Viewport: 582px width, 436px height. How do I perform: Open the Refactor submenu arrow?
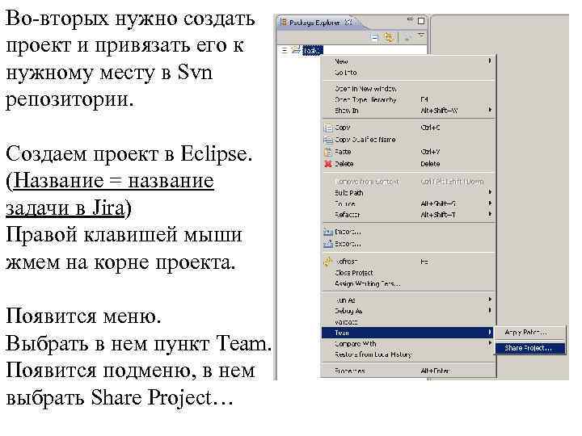tap(490, 214)
